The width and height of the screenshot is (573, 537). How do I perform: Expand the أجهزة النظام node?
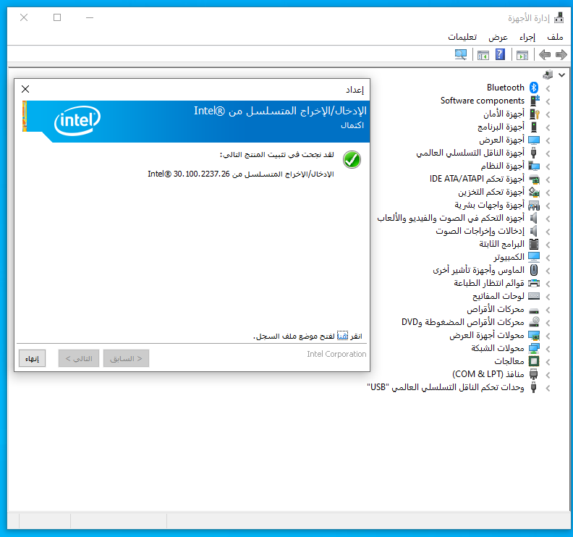548,166
